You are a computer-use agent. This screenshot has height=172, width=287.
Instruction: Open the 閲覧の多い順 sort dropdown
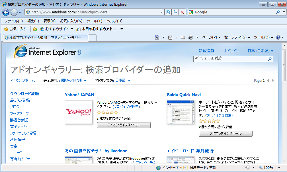73,80
